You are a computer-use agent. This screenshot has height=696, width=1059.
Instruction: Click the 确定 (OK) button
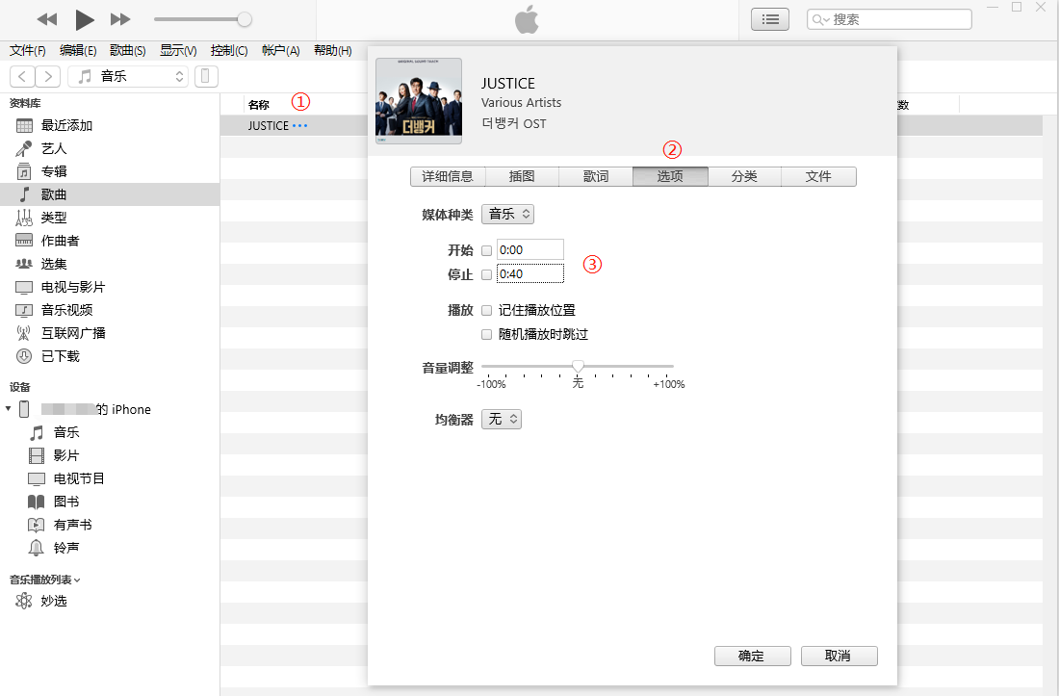tap(751, 656)
